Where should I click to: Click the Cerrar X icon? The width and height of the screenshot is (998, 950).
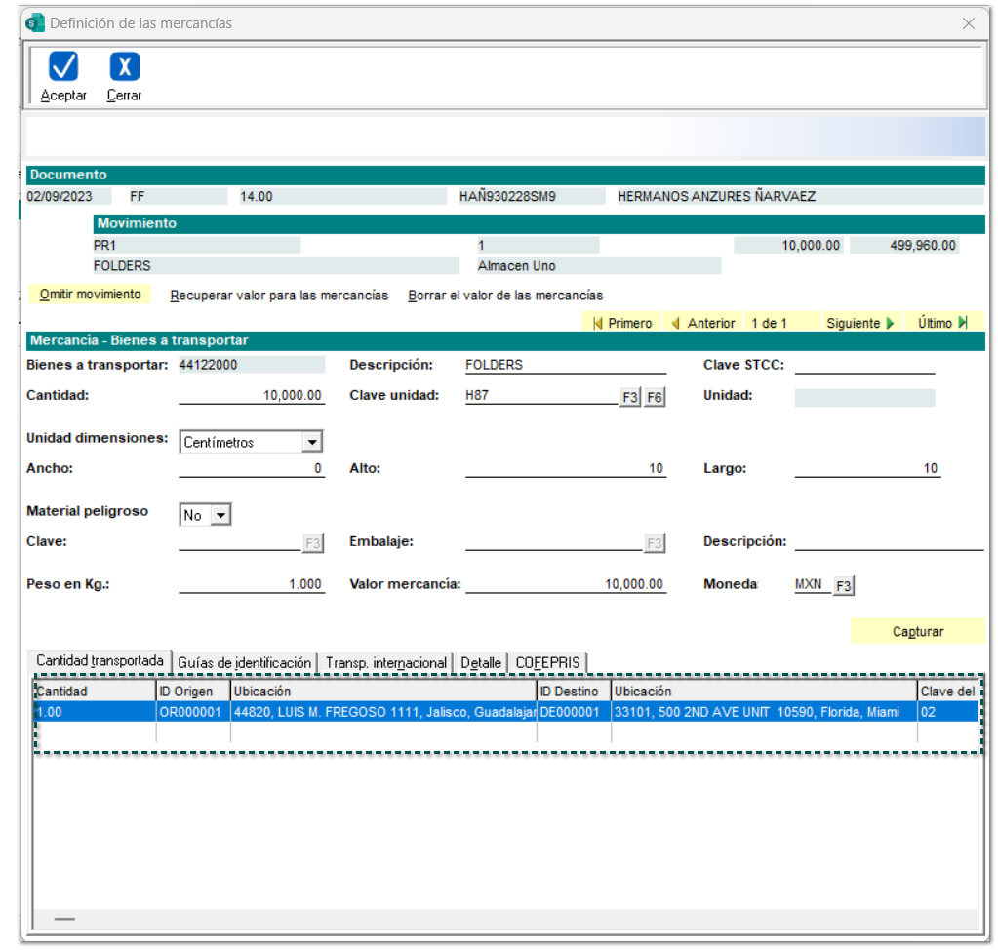coord(124,67)
